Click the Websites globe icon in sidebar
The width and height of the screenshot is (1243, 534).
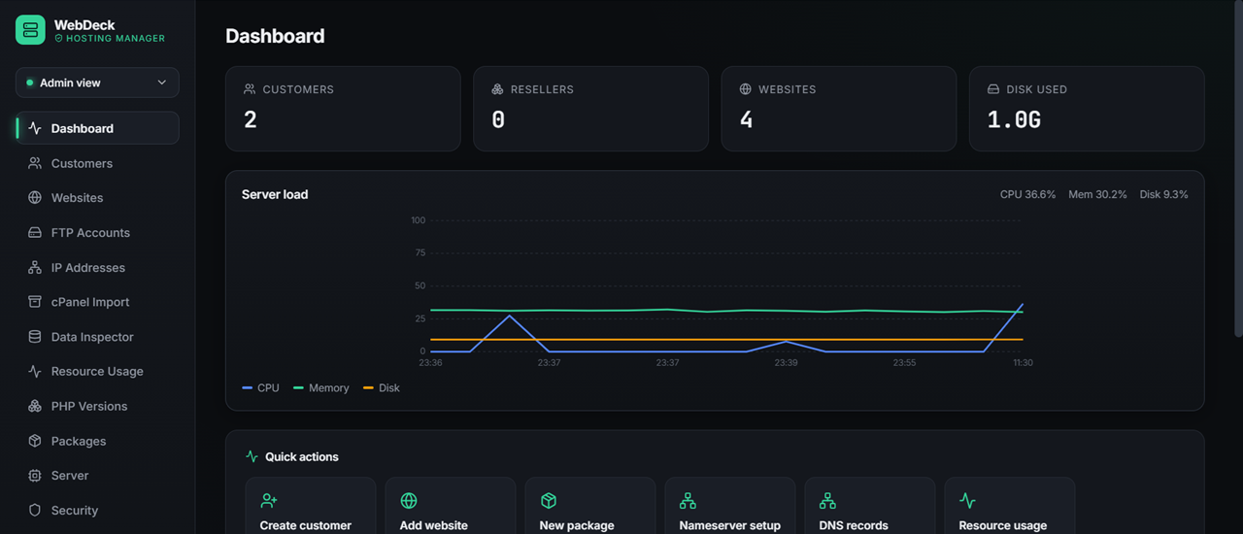(35, 197)
